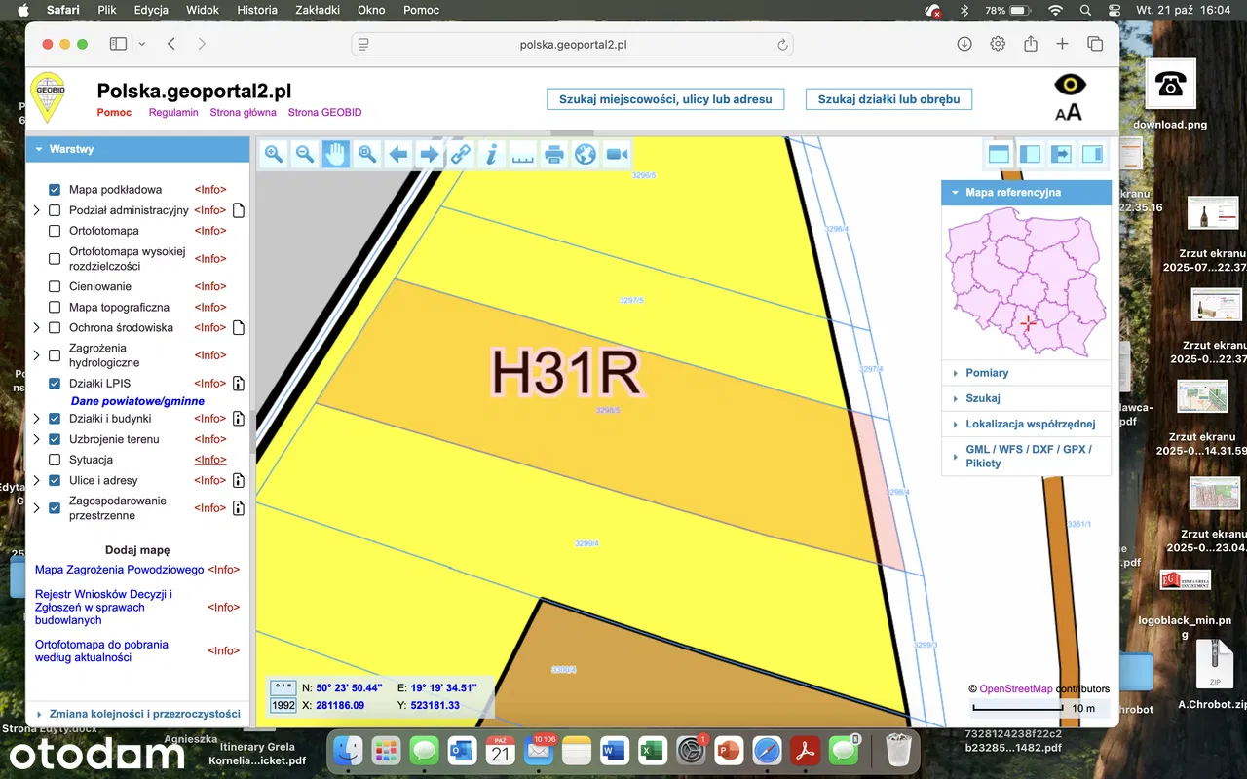Image resolution: width=1247 pixels, height=779 pixels.
Task: Enable the Ortofotomapa layer checkbox
Action: pyautogui.click(x=55, y=231)
